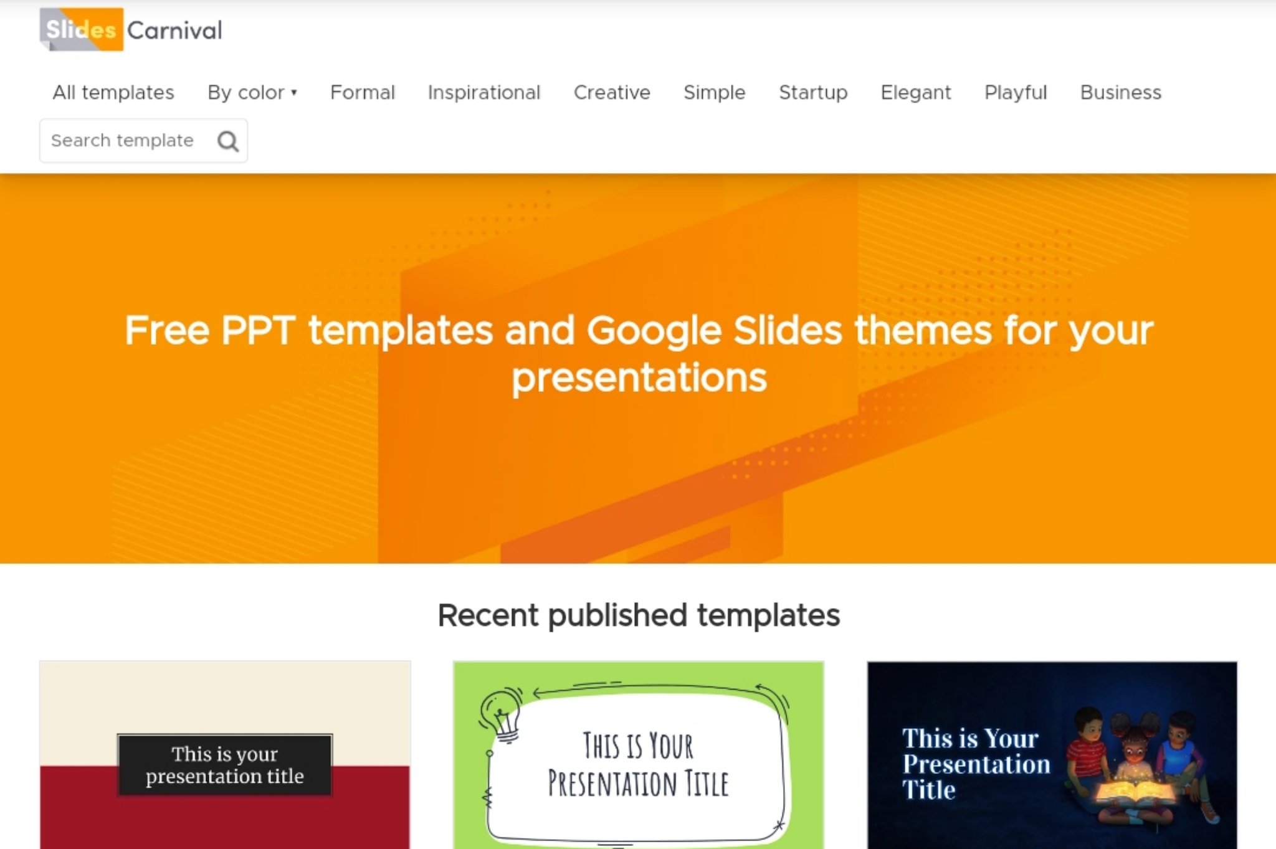Expand the By color dropdown
The height and width of the screenshot is (849, 1276).
(252, 92)
